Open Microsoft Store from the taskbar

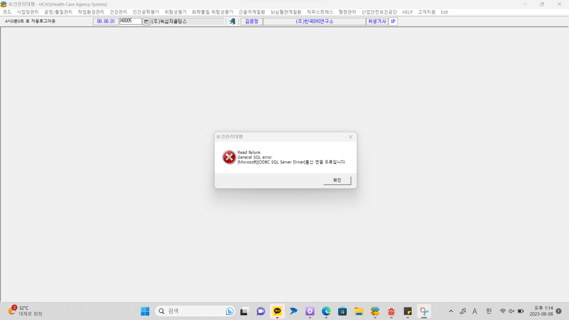coord(342,311)
